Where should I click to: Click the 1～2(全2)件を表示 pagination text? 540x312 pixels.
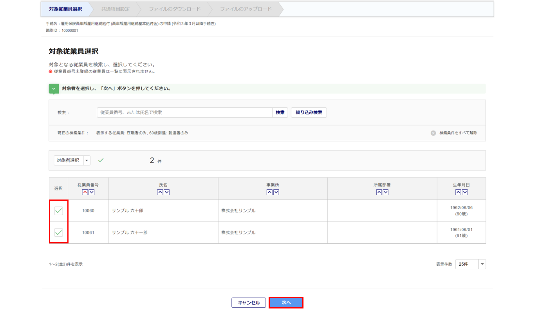66,264
